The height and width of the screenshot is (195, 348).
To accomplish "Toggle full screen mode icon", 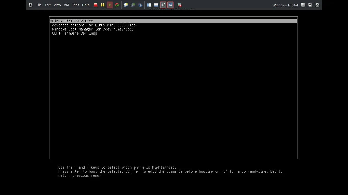I will pyautogui.click(x=163, y=5).
